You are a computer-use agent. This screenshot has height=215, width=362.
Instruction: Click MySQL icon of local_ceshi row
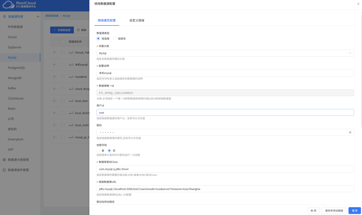(x=71, y=125)
